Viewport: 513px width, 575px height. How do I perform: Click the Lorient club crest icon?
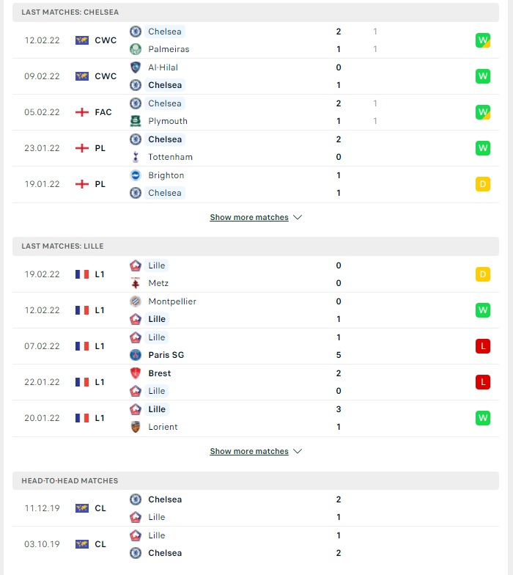tap(136, 427)
